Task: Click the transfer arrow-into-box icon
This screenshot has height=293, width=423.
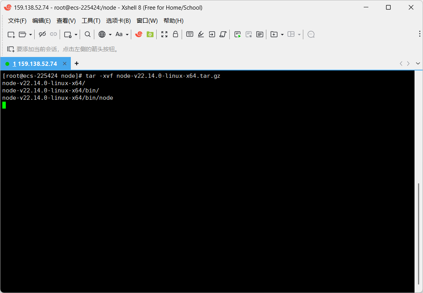Action: (212, 34)
